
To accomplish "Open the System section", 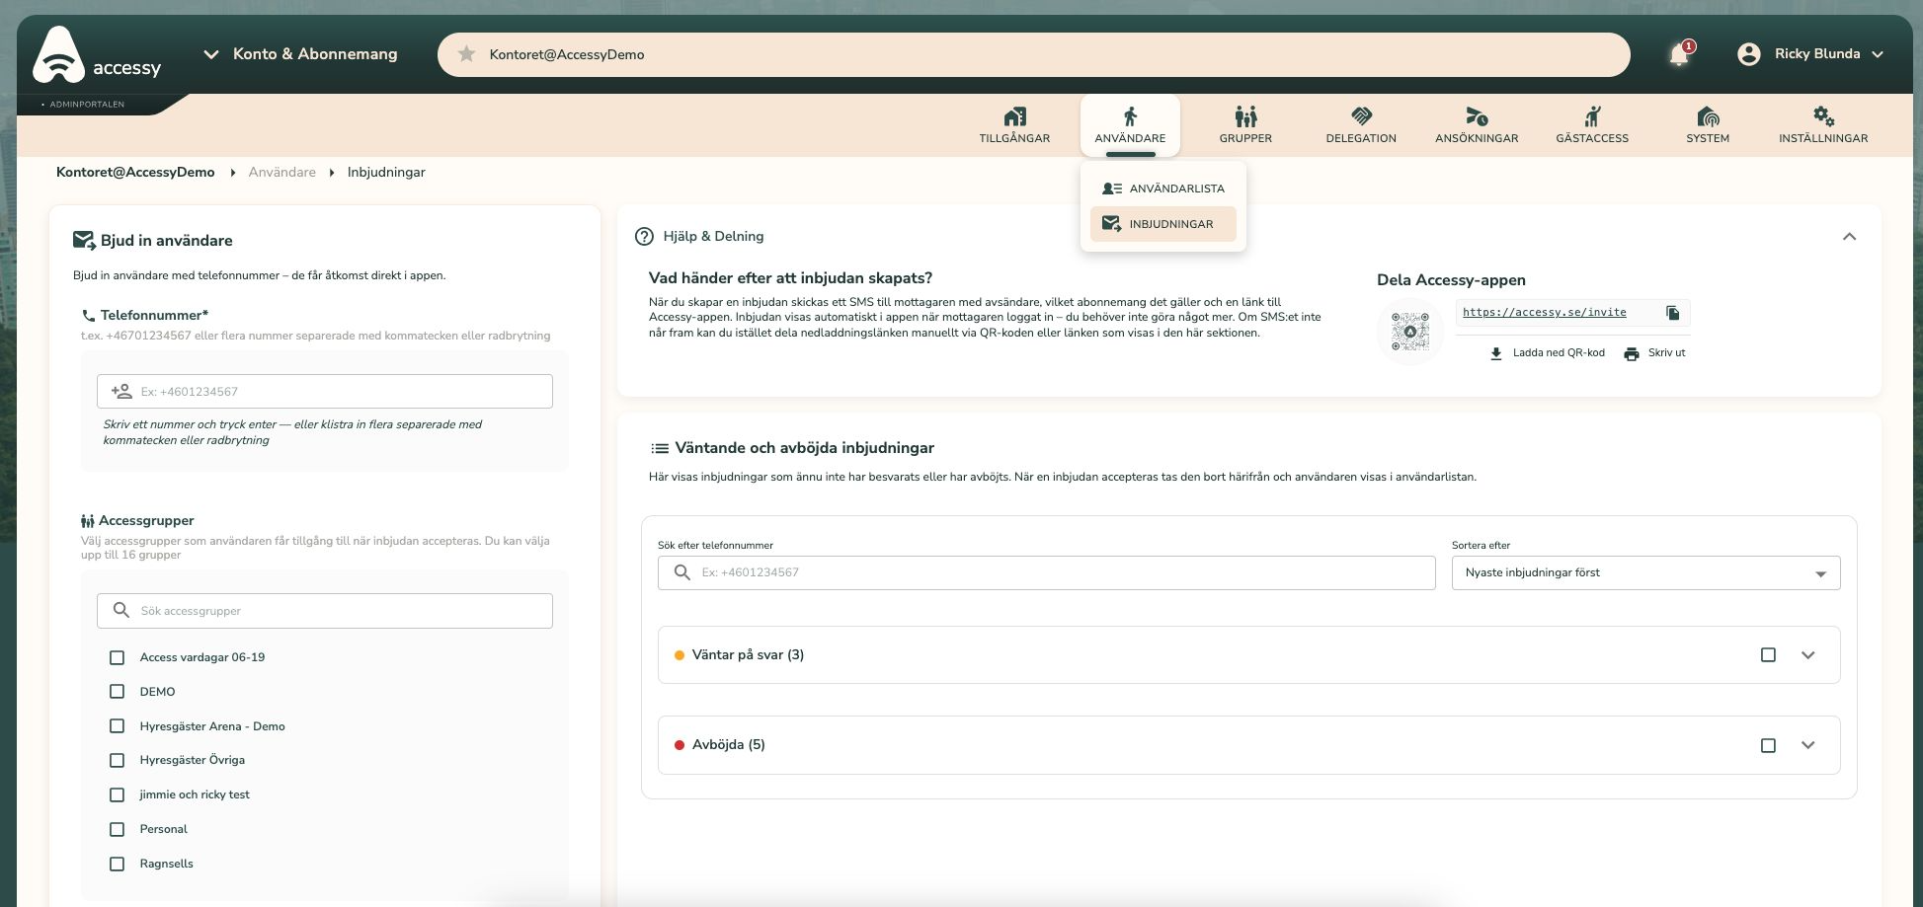I will pyautogui.click(x=1708, y=125).
